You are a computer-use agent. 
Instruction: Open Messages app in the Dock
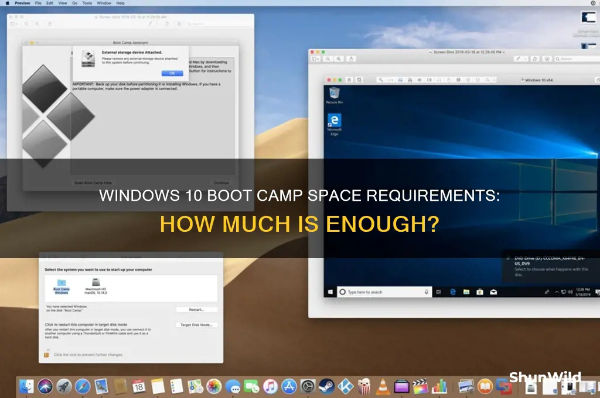(x=233, y=386)
